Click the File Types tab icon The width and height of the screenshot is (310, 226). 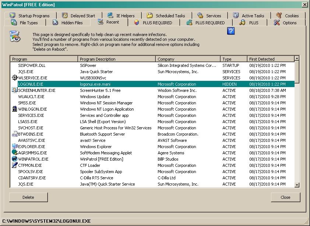coord(14,22)
